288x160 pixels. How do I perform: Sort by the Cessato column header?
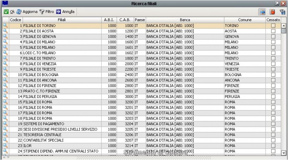click(x=273, y=20)
